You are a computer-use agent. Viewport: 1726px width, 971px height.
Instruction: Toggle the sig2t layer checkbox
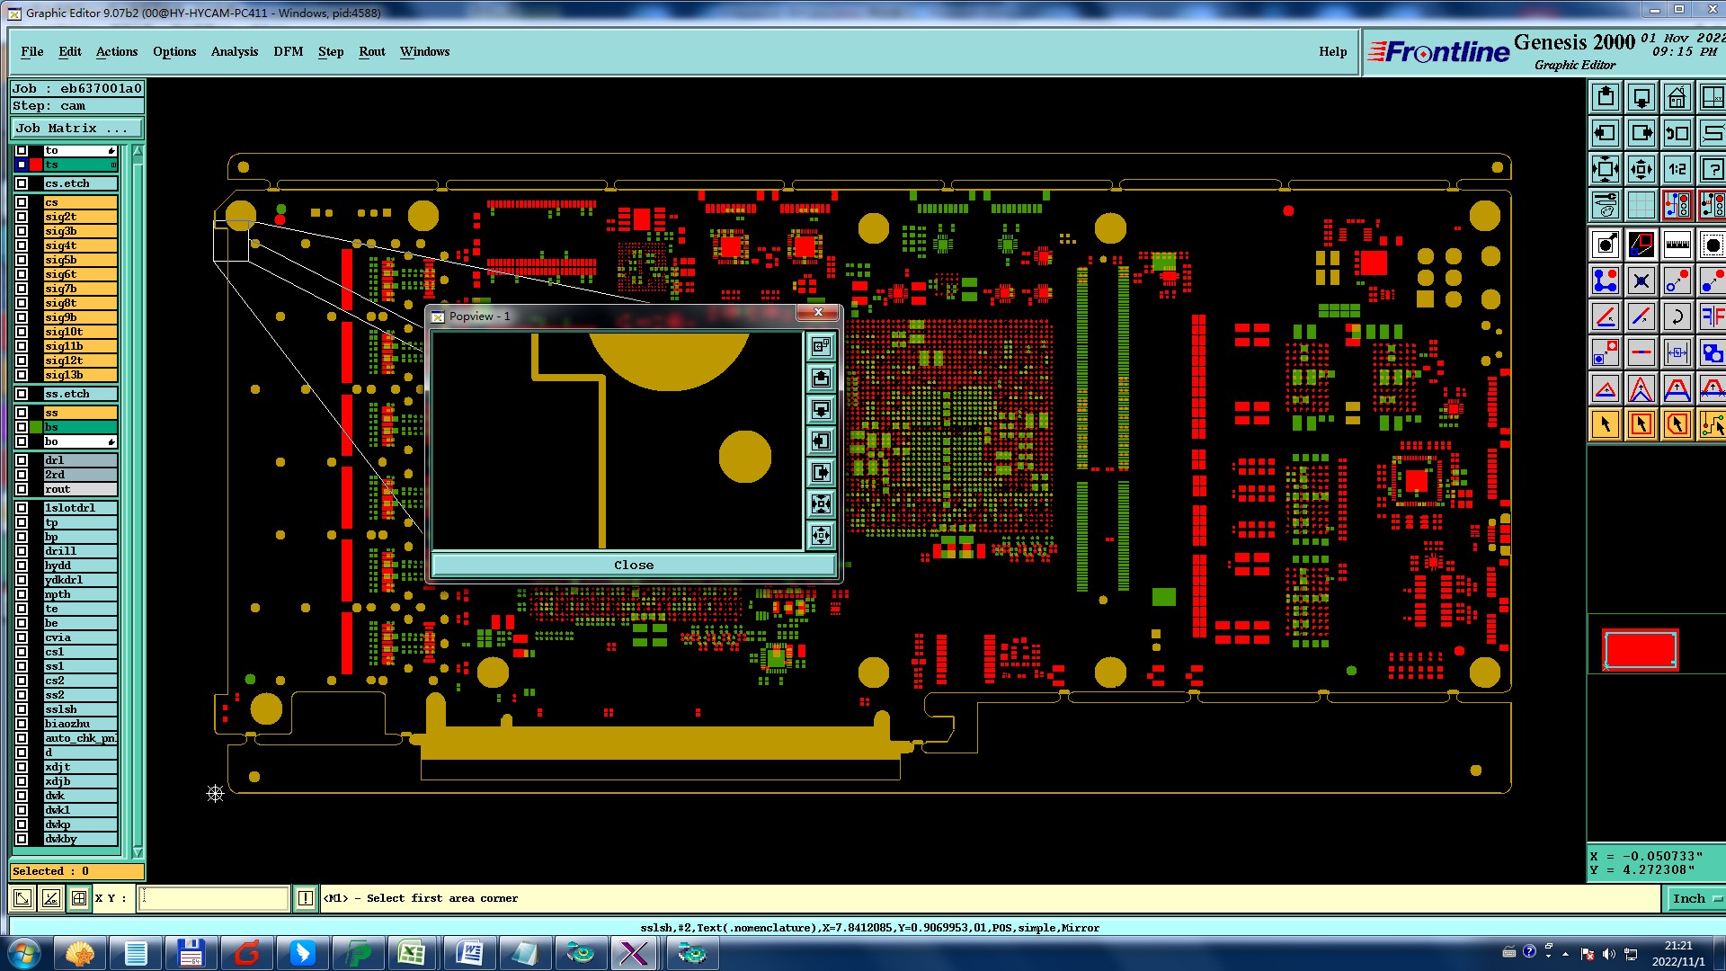click(22, 217)
